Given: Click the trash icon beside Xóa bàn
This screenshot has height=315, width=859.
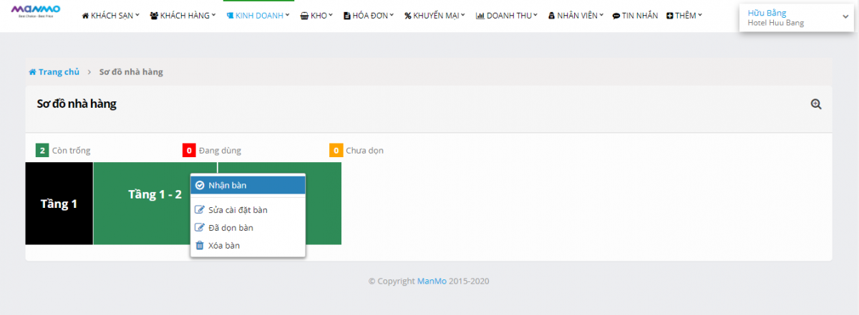Looking at the screenshot, I should pyautogui.click(x=200, y=246).
